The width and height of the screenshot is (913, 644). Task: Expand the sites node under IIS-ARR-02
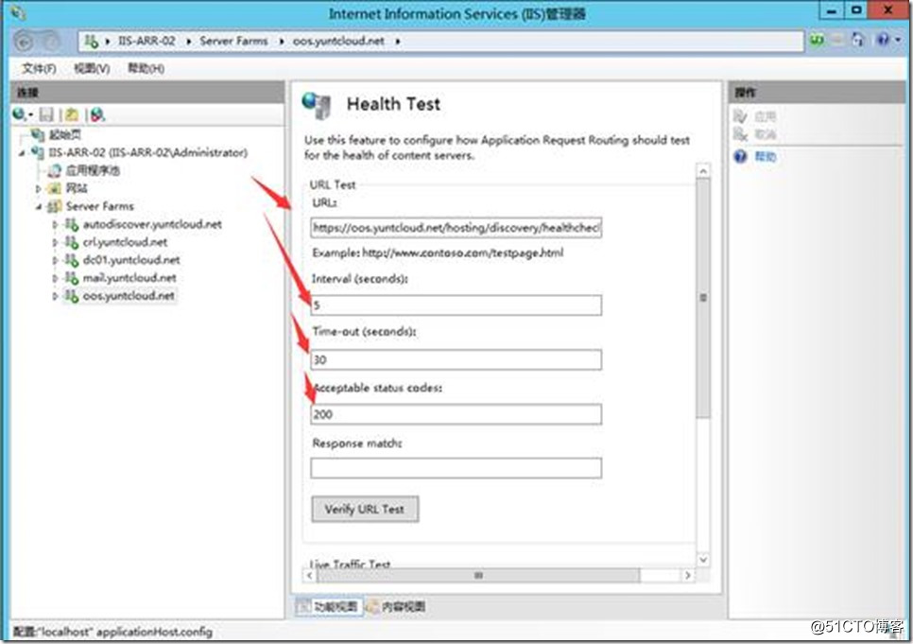[x=38, y=189]
